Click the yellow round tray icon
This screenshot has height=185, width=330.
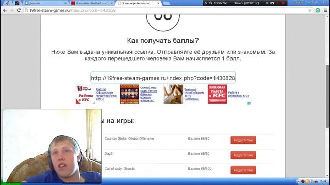307,181
